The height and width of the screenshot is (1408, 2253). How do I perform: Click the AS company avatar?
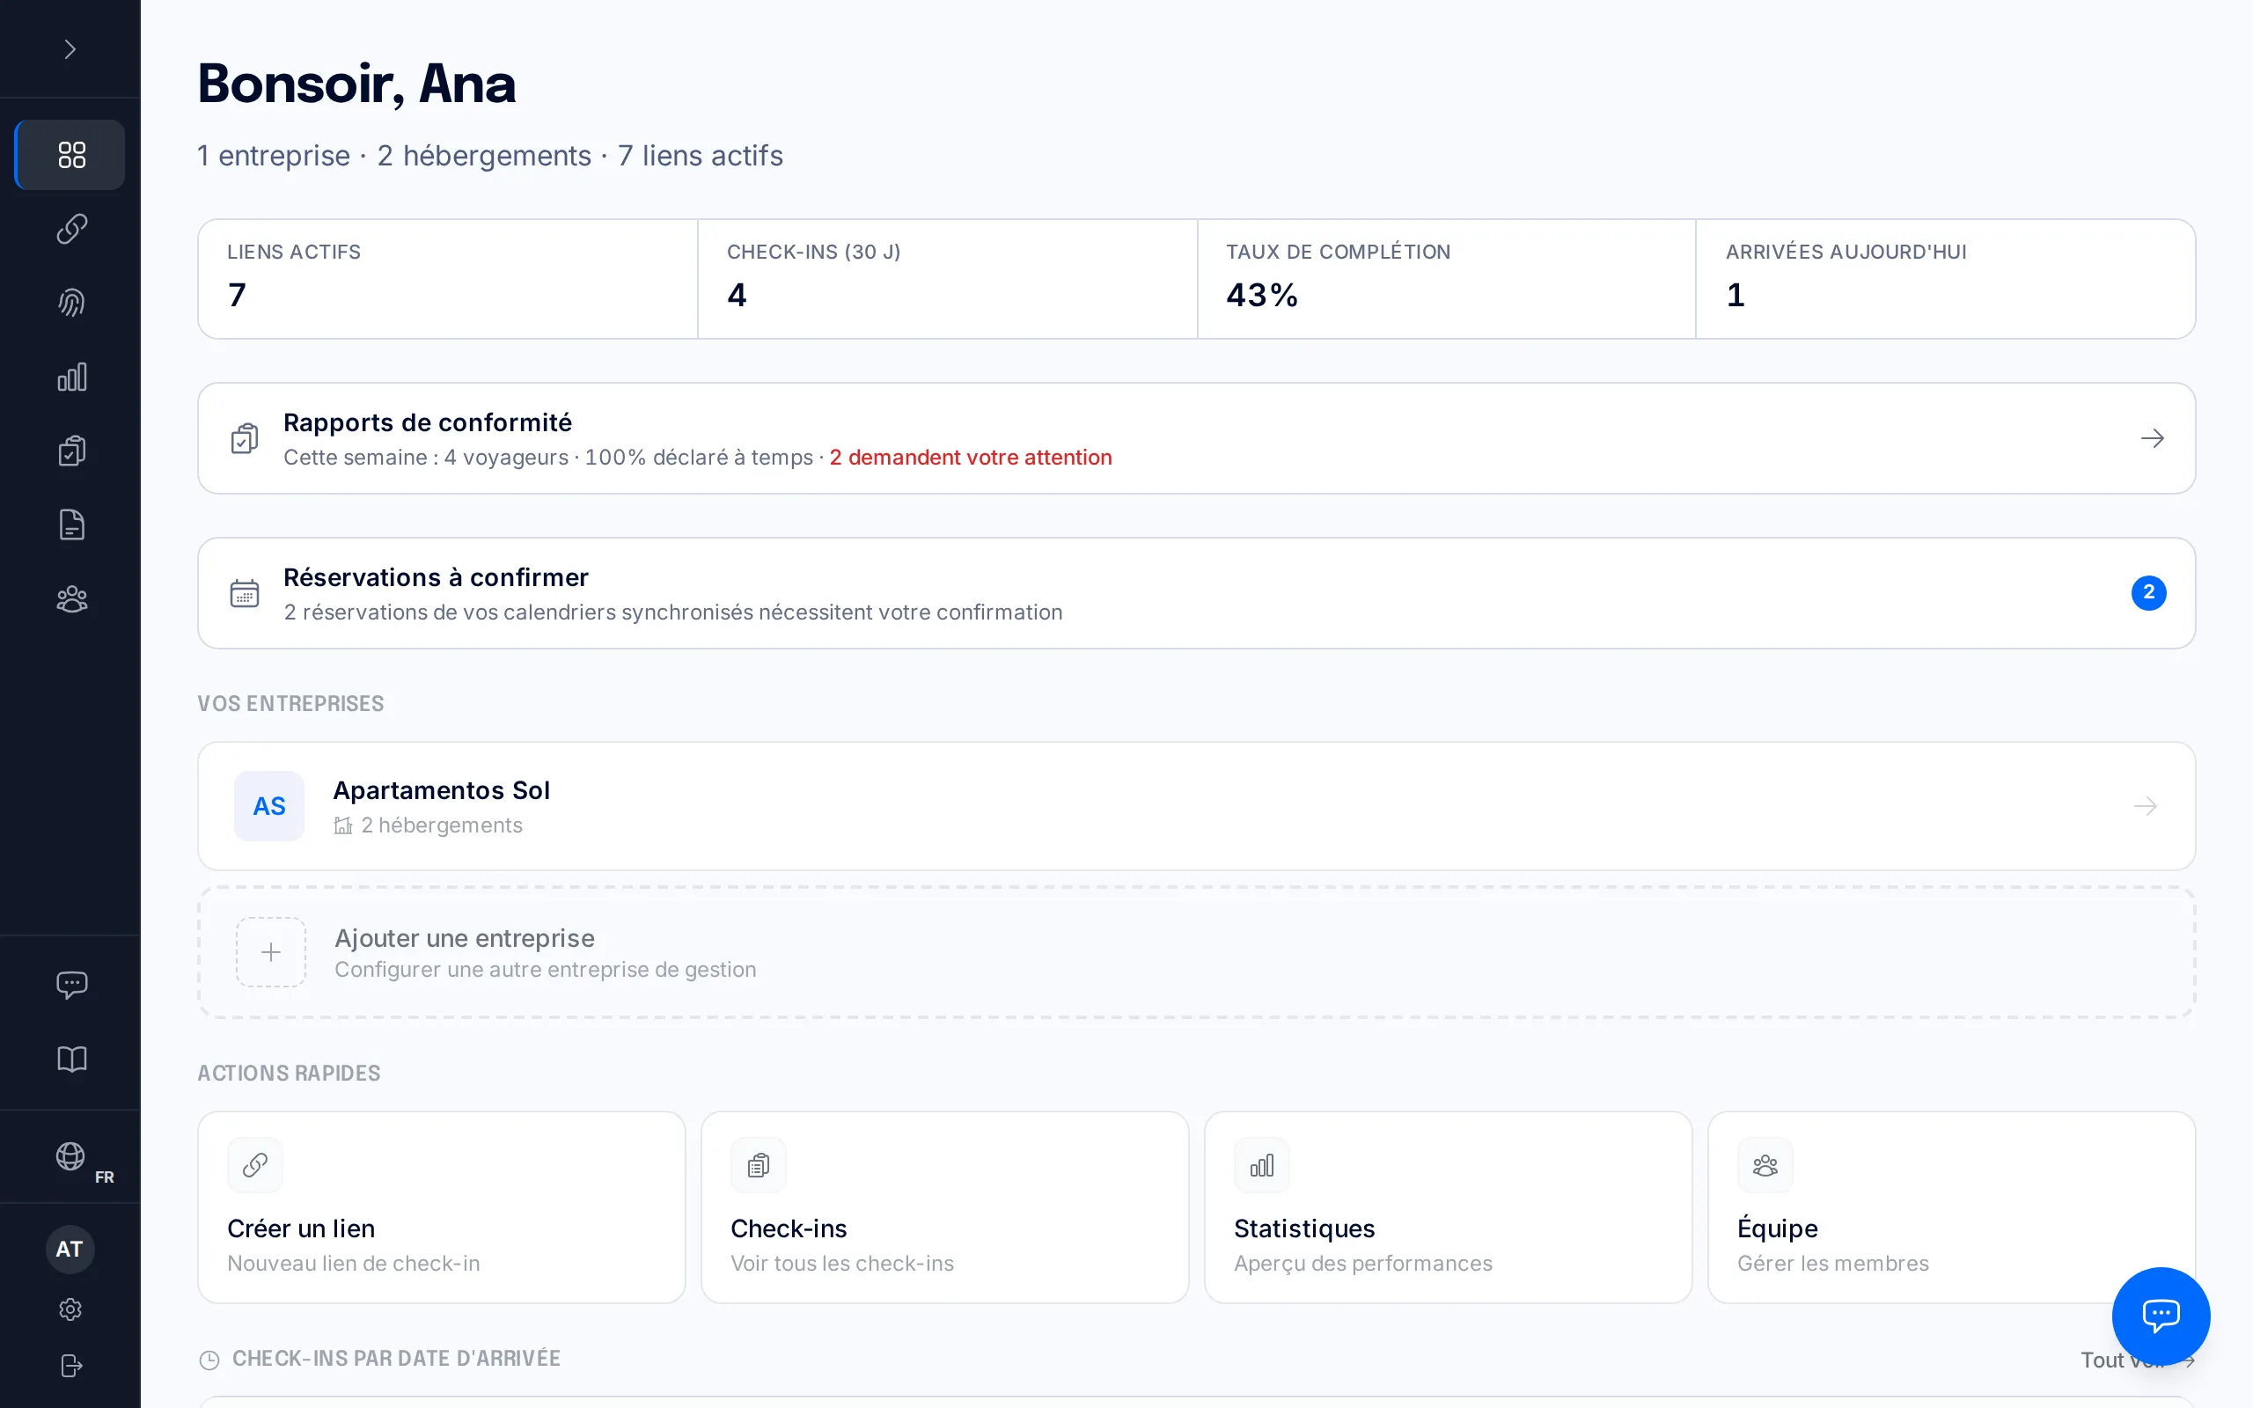[269, 806]
